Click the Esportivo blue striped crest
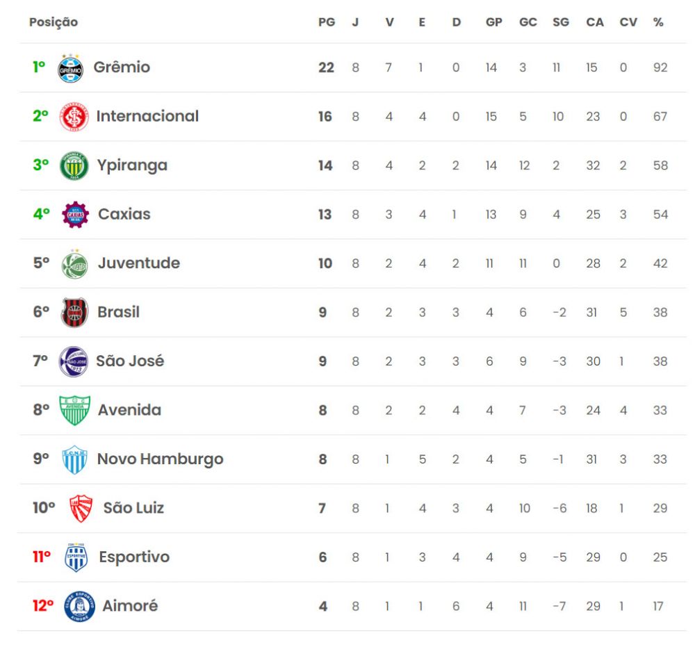 pos(76,557)
